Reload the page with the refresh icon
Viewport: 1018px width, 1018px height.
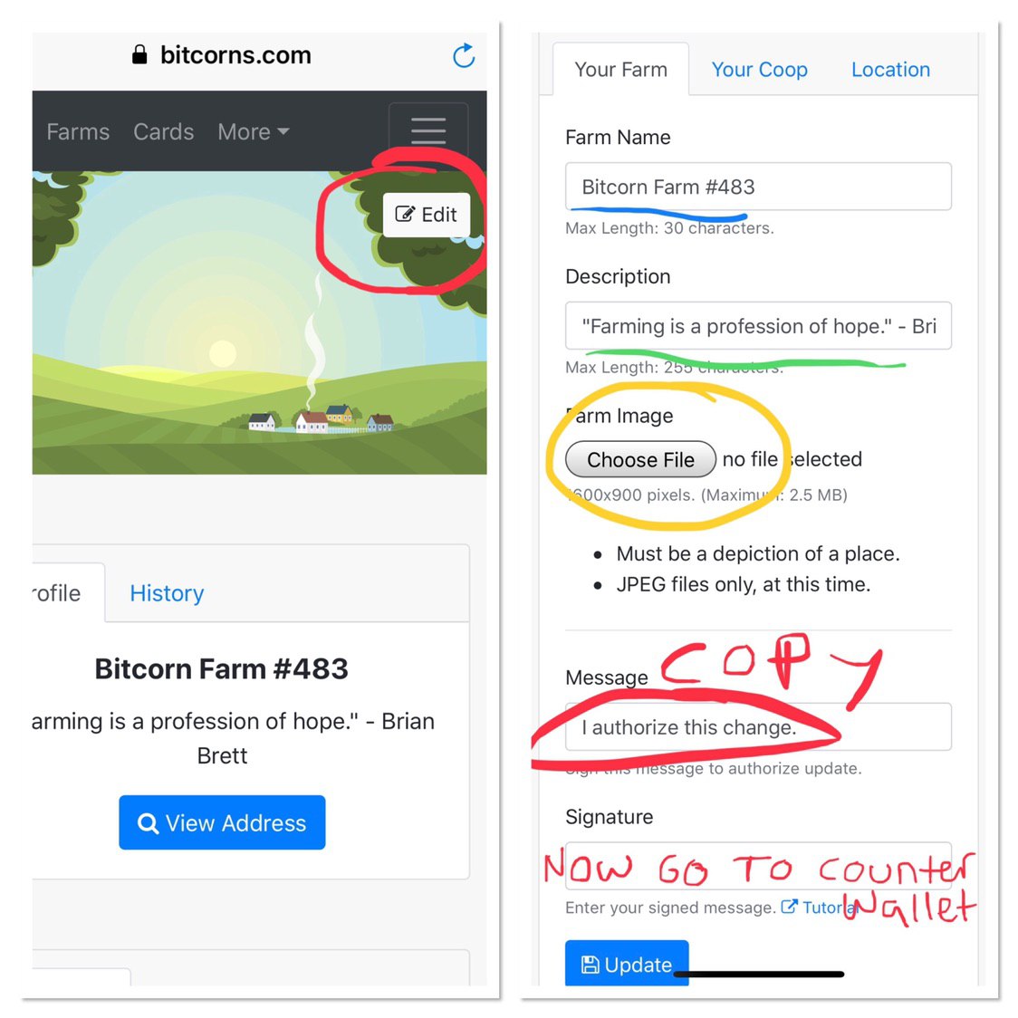click(x=464, y=56)
